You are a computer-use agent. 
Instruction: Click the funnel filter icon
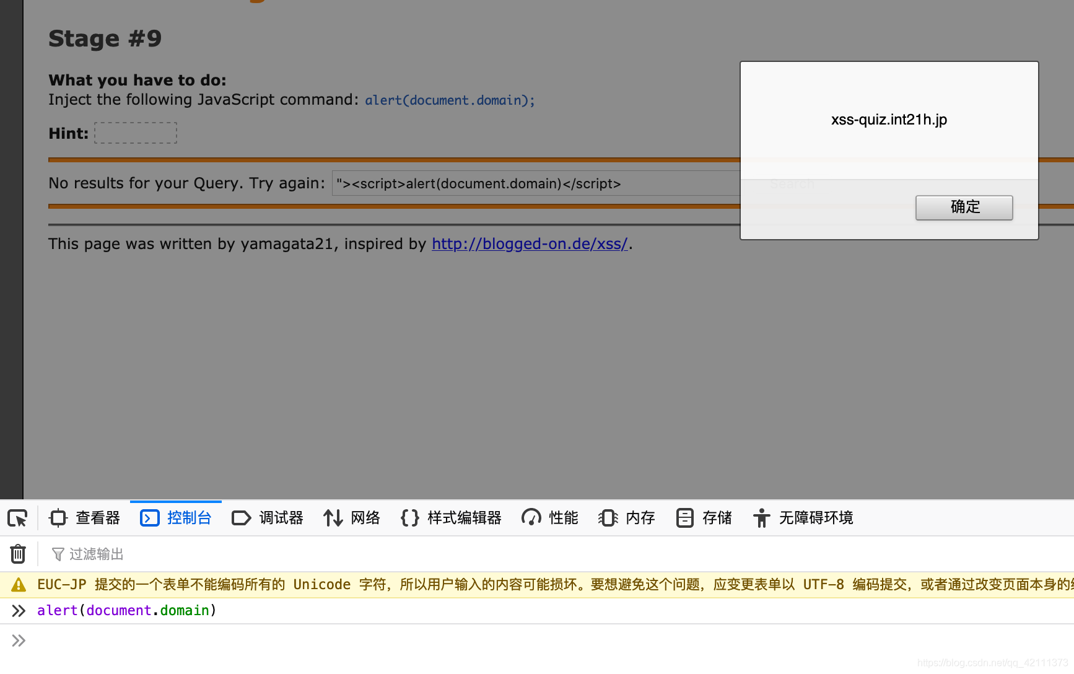pos(58,554)
